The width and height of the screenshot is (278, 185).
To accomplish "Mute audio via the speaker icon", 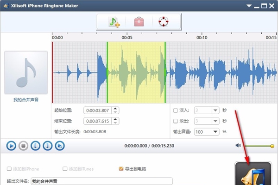I will point(238,146).
